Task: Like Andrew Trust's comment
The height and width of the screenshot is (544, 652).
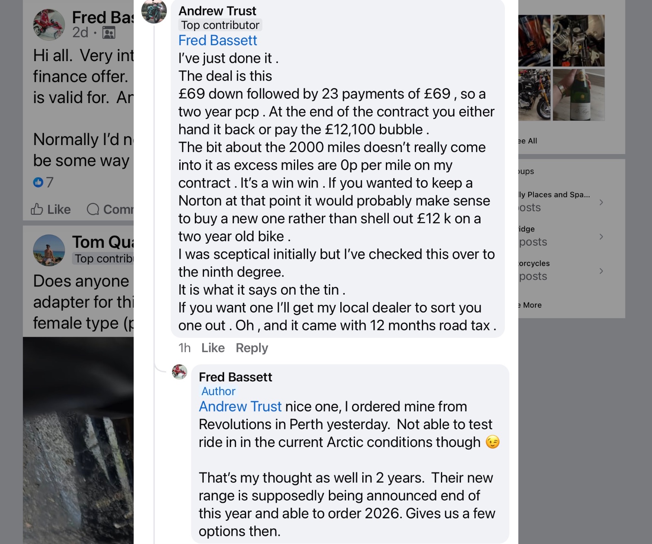Action: [213, 348]
